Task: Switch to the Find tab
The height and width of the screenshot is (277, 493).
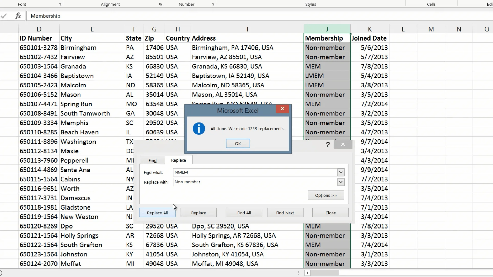Action: point(153,160)
